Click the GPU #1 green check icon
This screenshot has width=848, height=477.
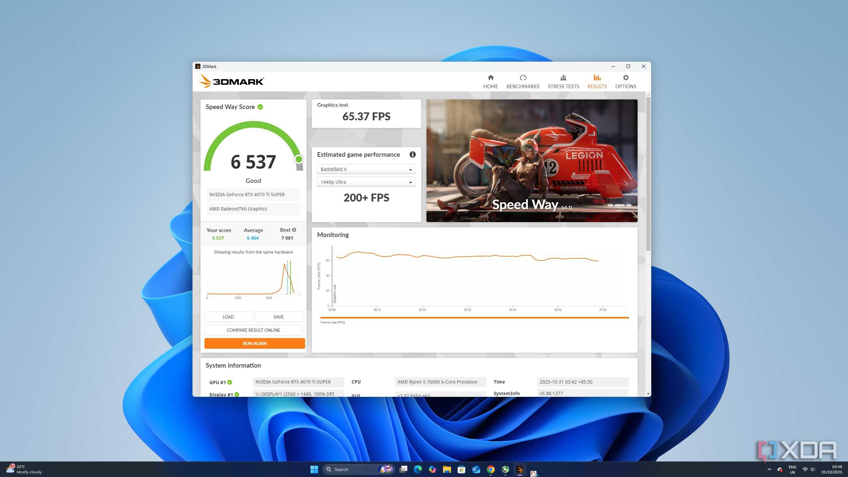[x=230, y=382]
